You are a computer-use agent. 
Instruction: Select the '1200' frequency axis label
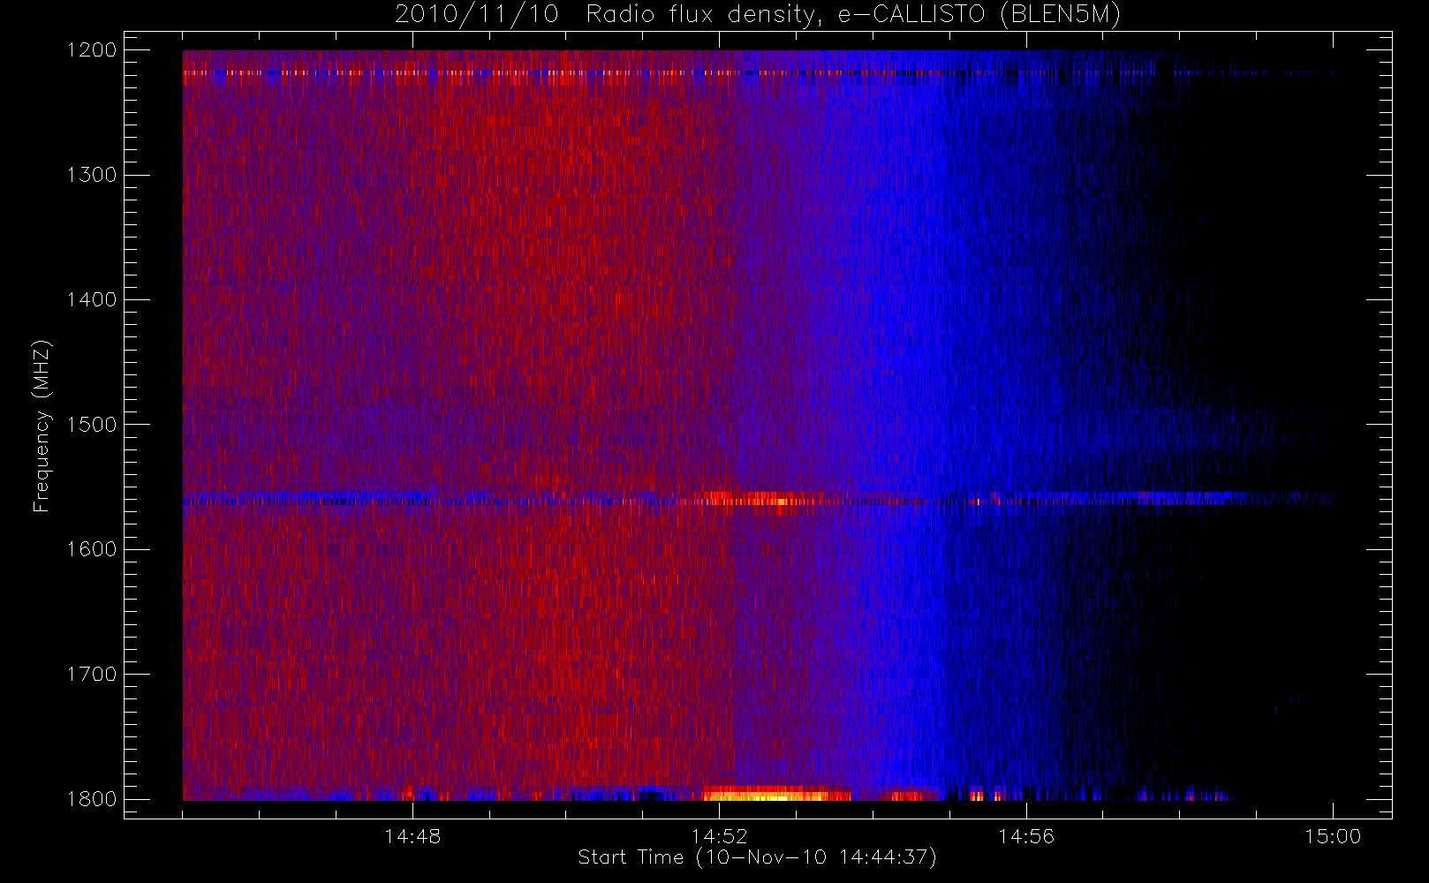coord(92,50)
